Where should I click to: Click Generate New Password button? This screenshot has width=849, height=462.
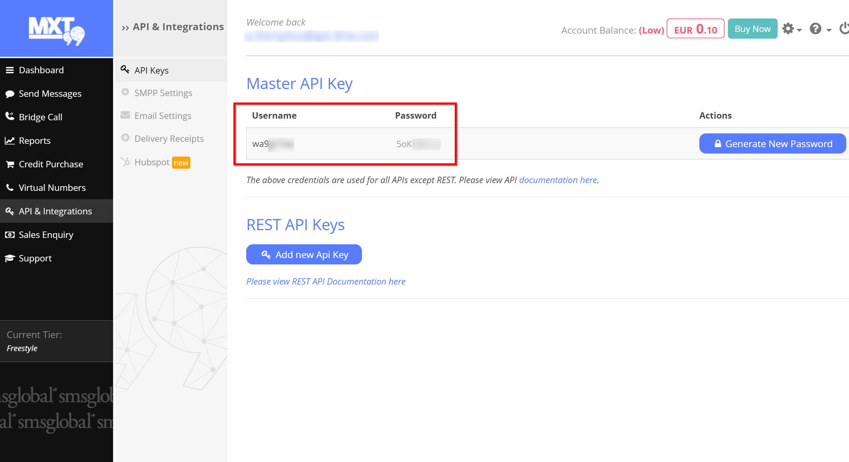tap(773, 143)
